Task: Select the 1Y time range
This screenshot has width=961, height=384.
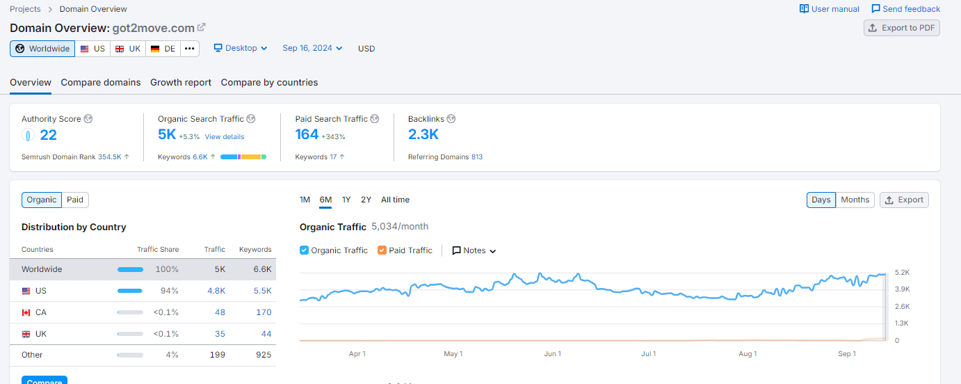Action: tap(346, 200)
